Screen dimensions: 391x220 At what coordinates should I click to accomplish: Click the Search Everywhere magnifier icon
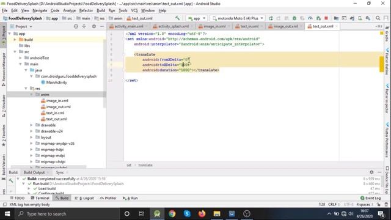click(x=378, y=18)
